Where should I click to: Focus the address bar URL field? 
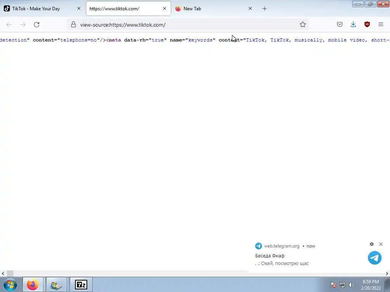point(188,25)
